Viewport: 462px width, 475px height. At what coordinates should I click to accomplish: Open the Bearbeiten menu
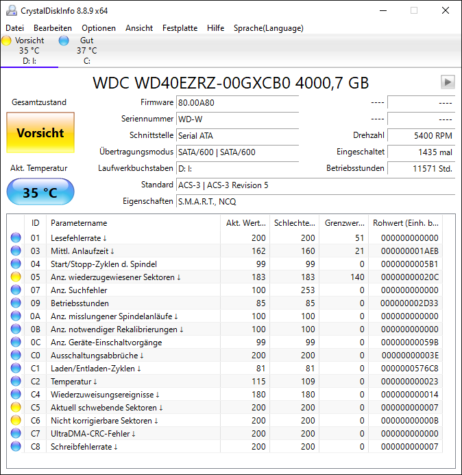pos(53,28)
